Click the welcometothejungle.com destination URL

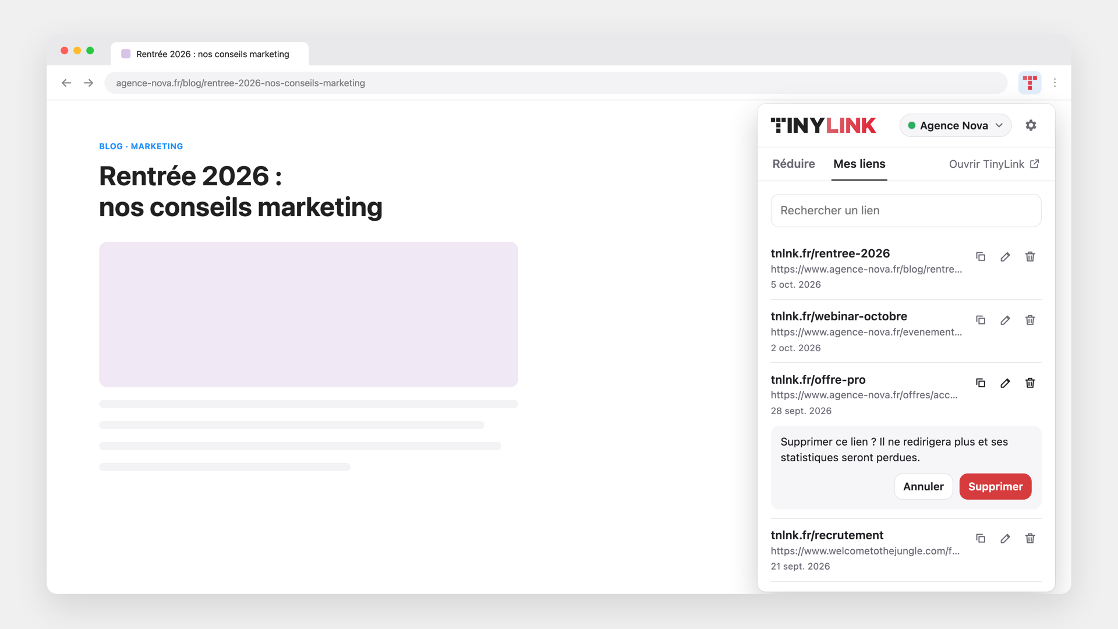tap(865, 551)
